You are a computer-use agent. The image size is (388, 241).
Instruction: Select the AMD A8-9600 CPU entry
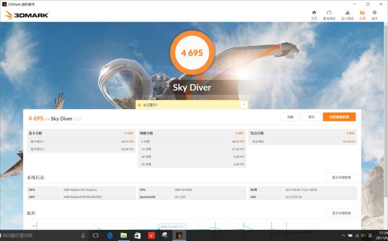[x=184, y=190]
